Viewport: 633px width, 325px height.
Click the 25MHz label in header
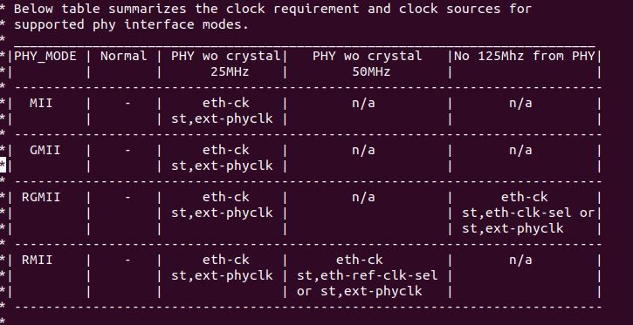tap(225, 71)
